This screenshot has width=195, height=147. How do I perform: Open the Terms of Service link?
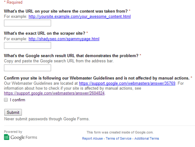pyautogui.click(x=119, y=138)
